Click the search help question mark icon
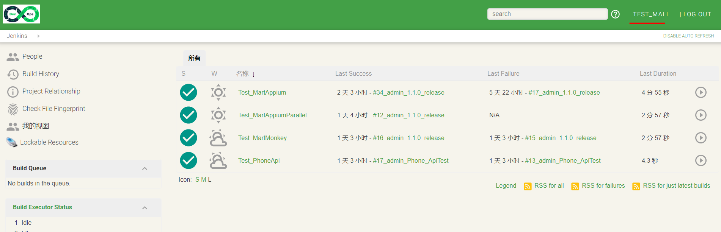This screenshot has height=232, width=721. point(615,14)
